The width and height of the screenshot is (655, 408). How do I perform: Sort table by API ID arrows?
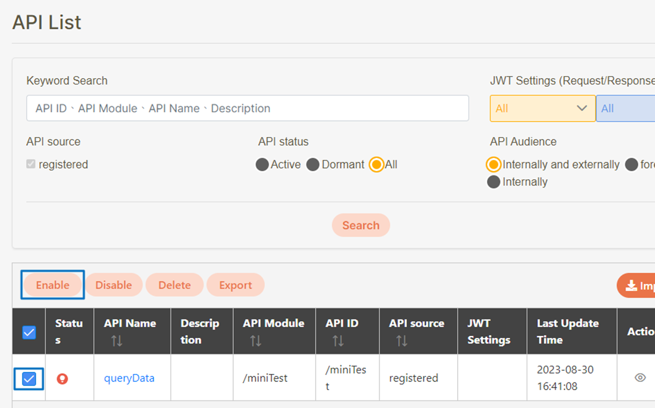click(338, 340)
